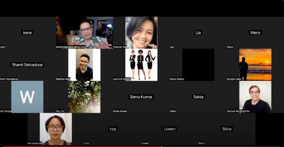
Task: Click Sonia Kumar's participant tile
Action: tap(141, 97)
